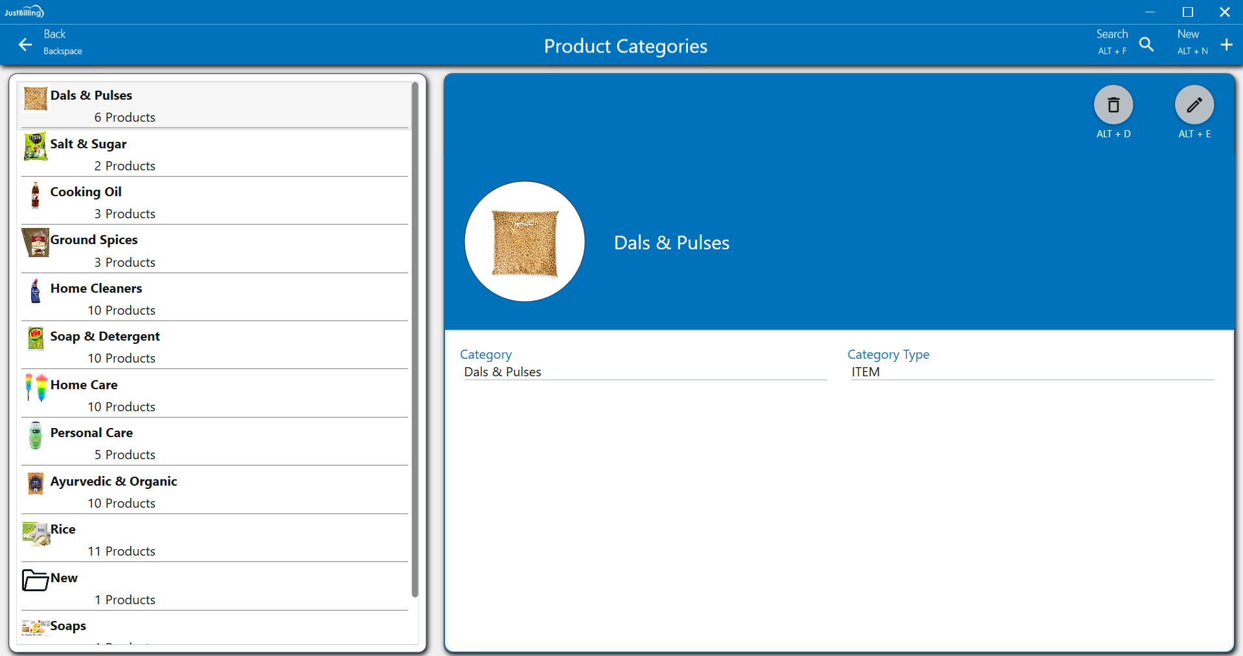
Task: Click the Category name field
Action: [x=644, y=372]
